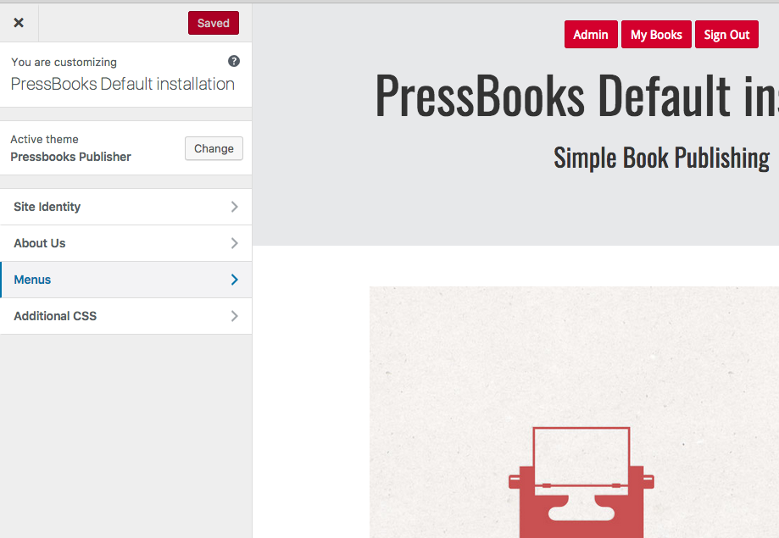Expand Site Identity chevron arrow
The height and width of the screenshot is (538, 779).
point(235,207)
